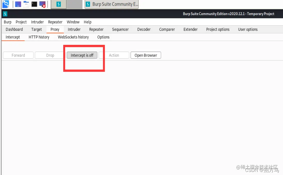283x175 pixels.
Task: Open the Sequencer tab
Action: click(x=120, y=29)
